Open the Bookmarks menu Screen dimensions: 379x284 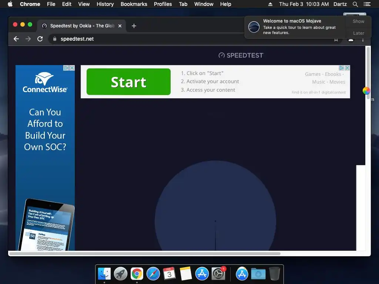point(134,4)
